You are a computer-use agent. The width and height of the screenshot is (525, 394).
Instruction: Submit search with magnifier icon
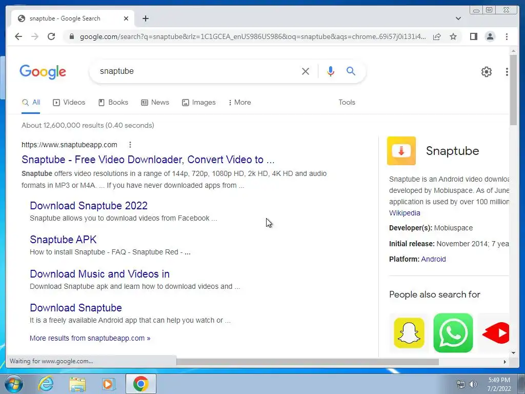(x=351, y=71)
